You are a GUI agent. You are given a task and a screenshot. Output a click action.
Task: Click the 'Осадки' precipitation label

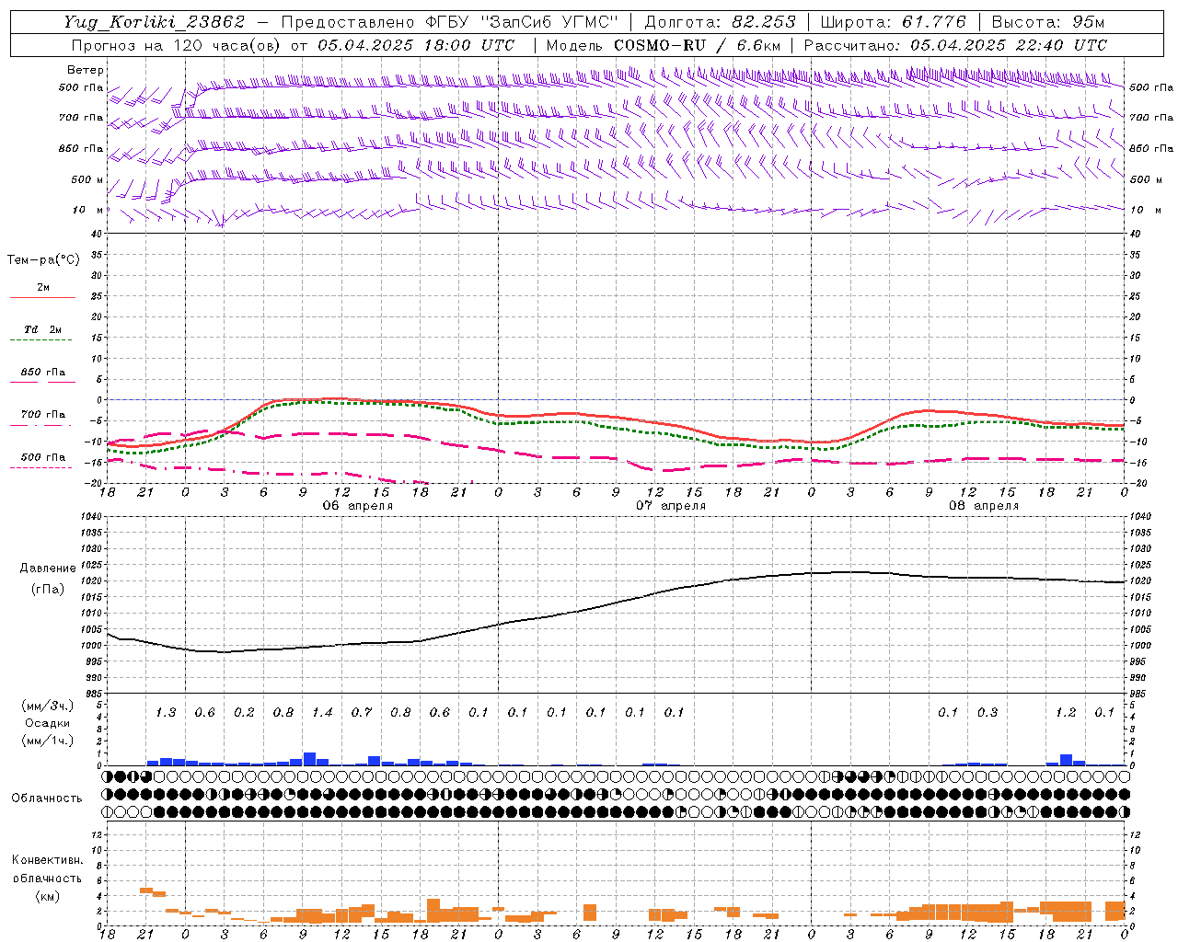48,723
